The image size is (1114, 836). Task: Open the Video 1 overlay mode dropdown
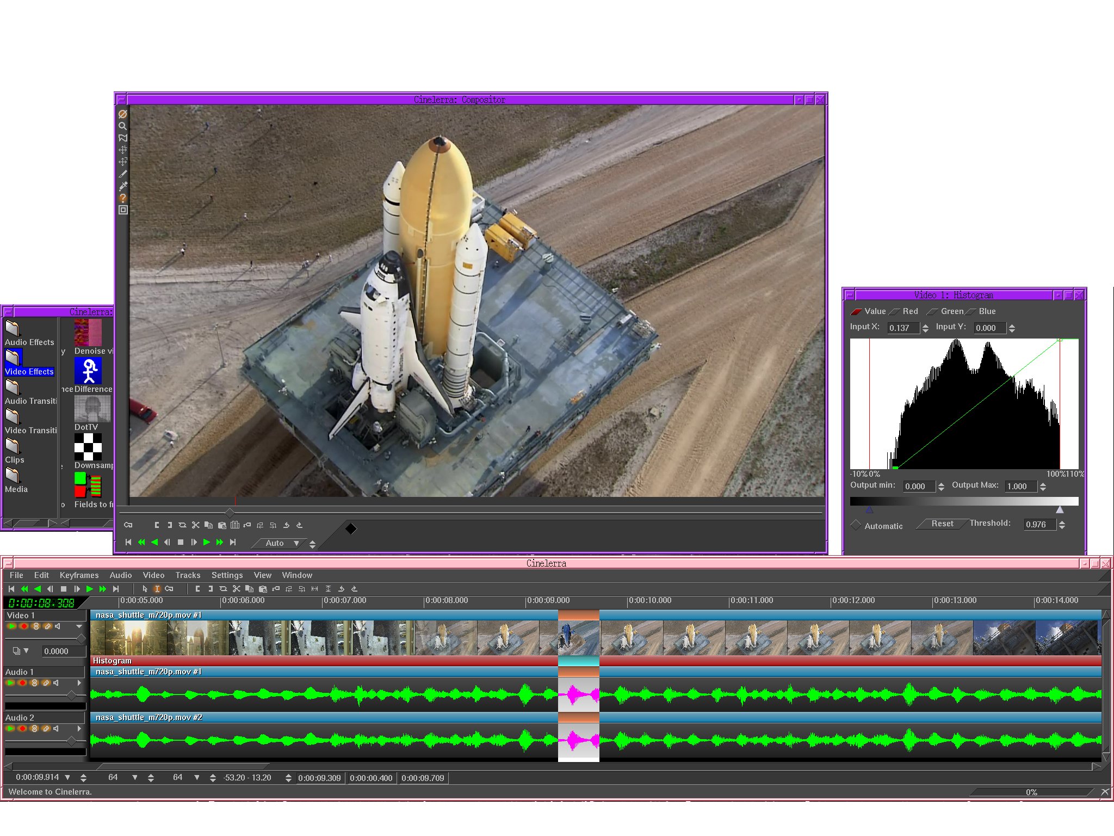(x=21, y=651)
